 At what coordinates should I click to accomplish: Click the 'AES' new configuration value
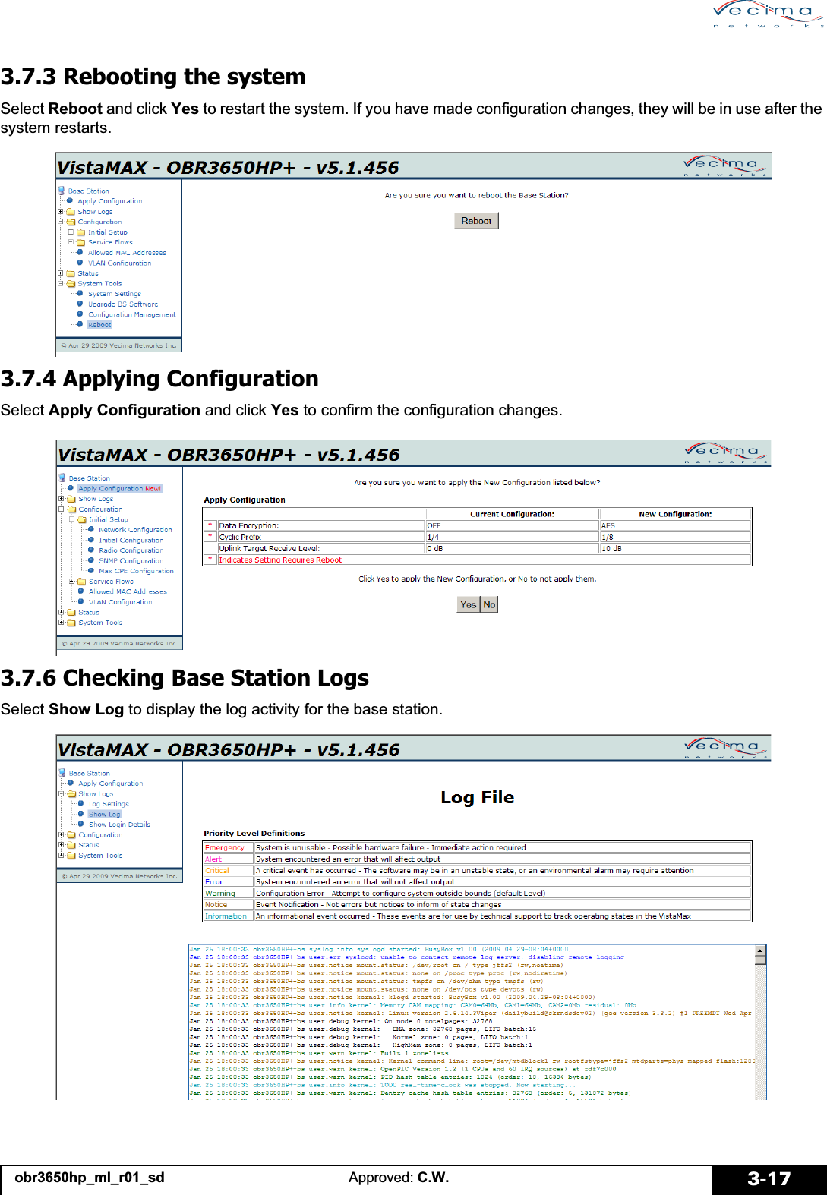675,525
